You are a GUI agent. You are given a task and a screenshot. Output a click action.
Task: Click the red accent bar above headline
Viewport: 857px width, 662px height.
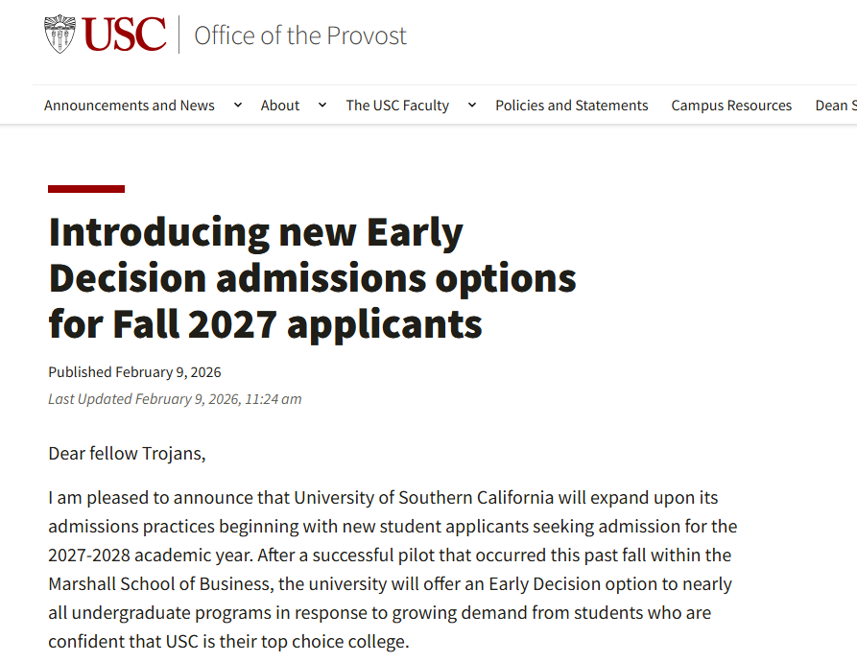tap(86, 189)
